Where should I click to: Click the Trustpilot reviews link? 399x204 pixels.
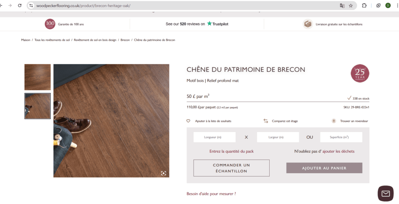[x=197, y=24]
